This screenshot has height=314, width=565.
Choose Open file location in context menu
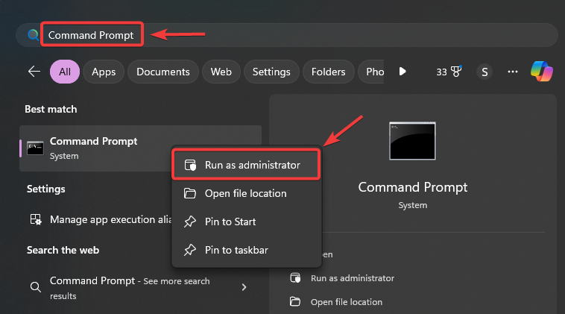(x=245, y=193)
